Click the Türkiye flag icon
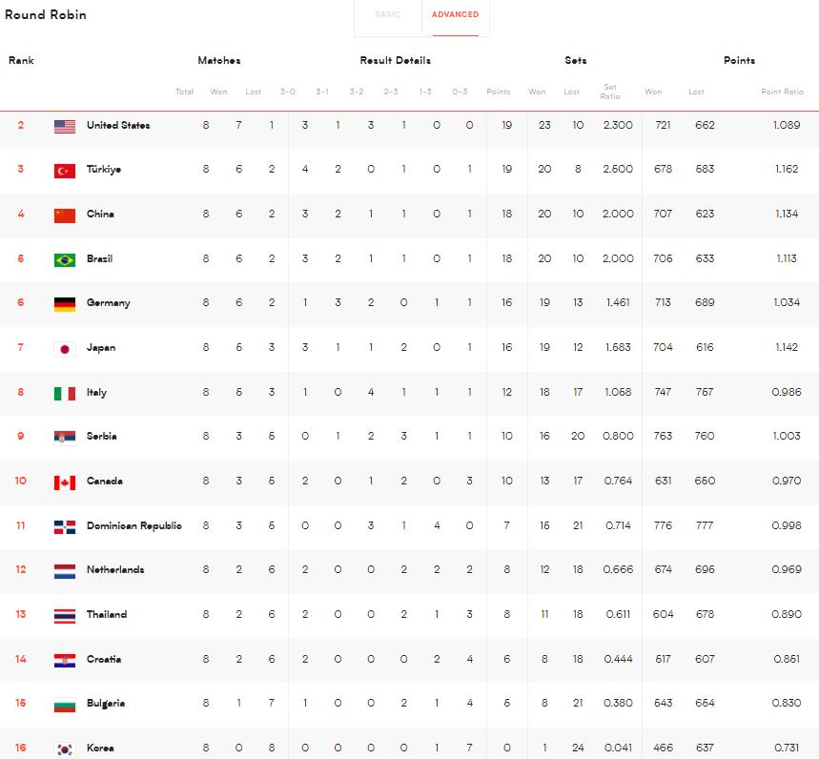The image size is (819, 759). [x=65, y=171]
